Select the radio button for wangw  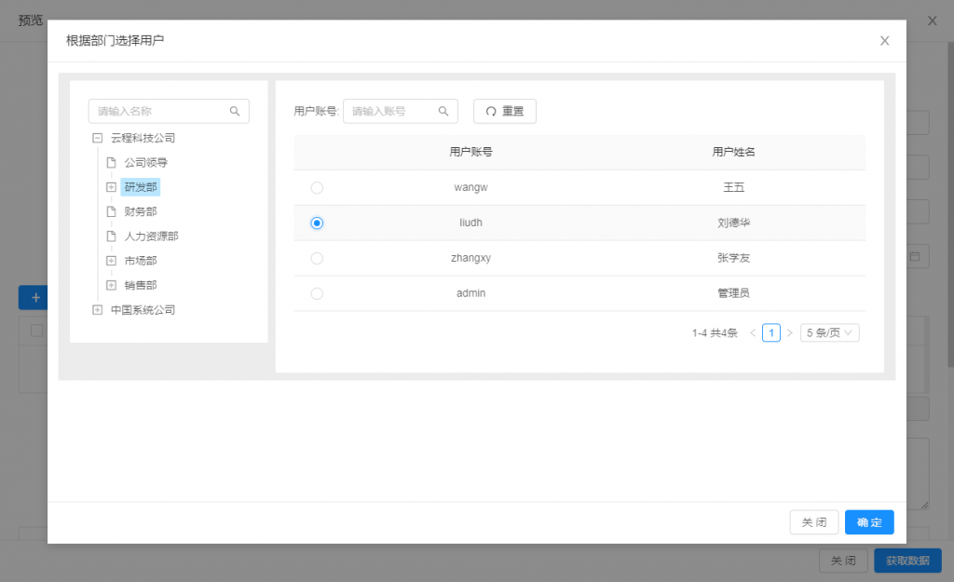317,188
